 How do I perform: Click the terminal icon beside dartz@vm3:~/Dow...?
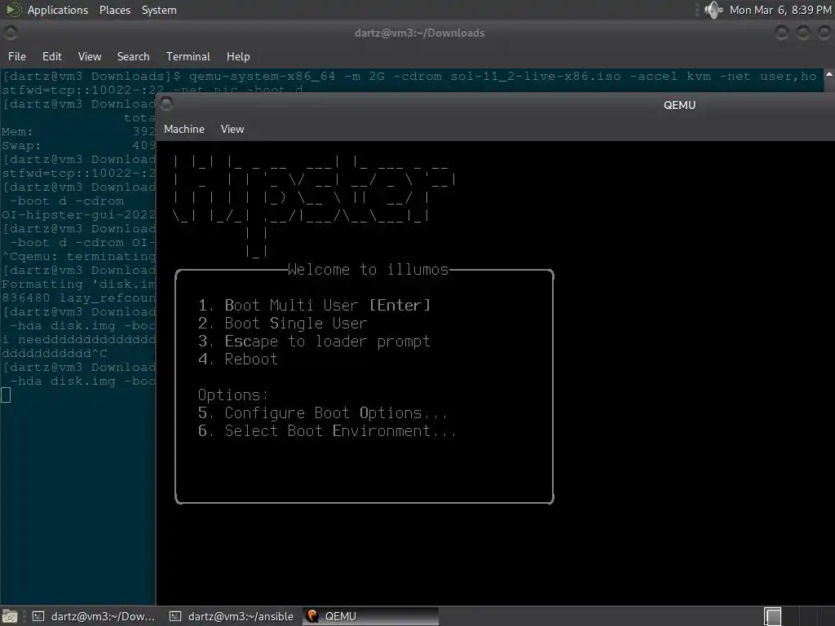tap(38, 616)
